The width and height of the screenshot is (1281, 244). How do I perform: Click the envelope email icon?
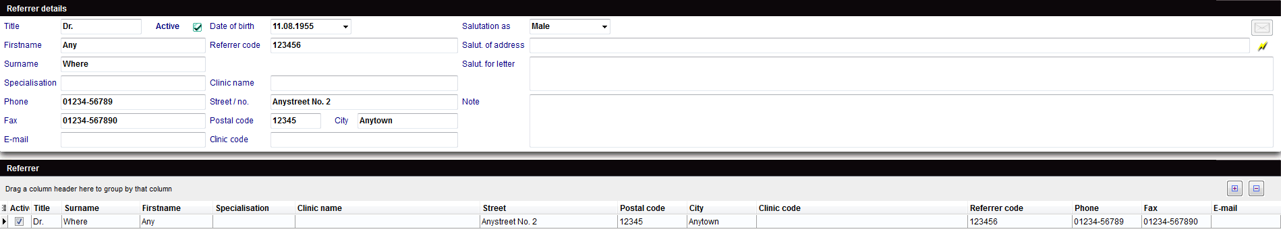click(1261, 27)
